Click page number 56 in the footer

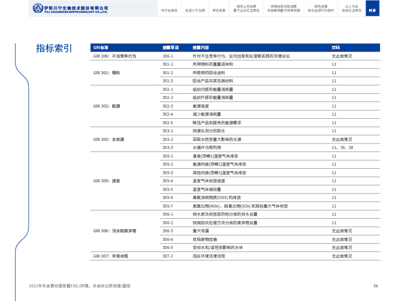[x=376, y=286]
